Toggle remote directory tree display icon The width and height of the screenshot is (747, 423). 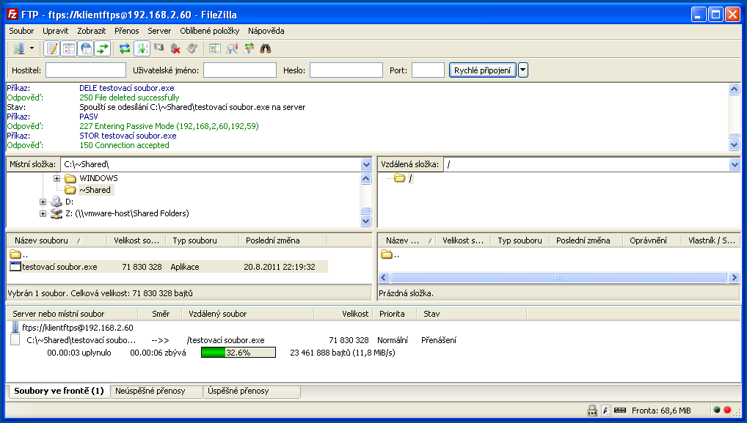point(86,48)
